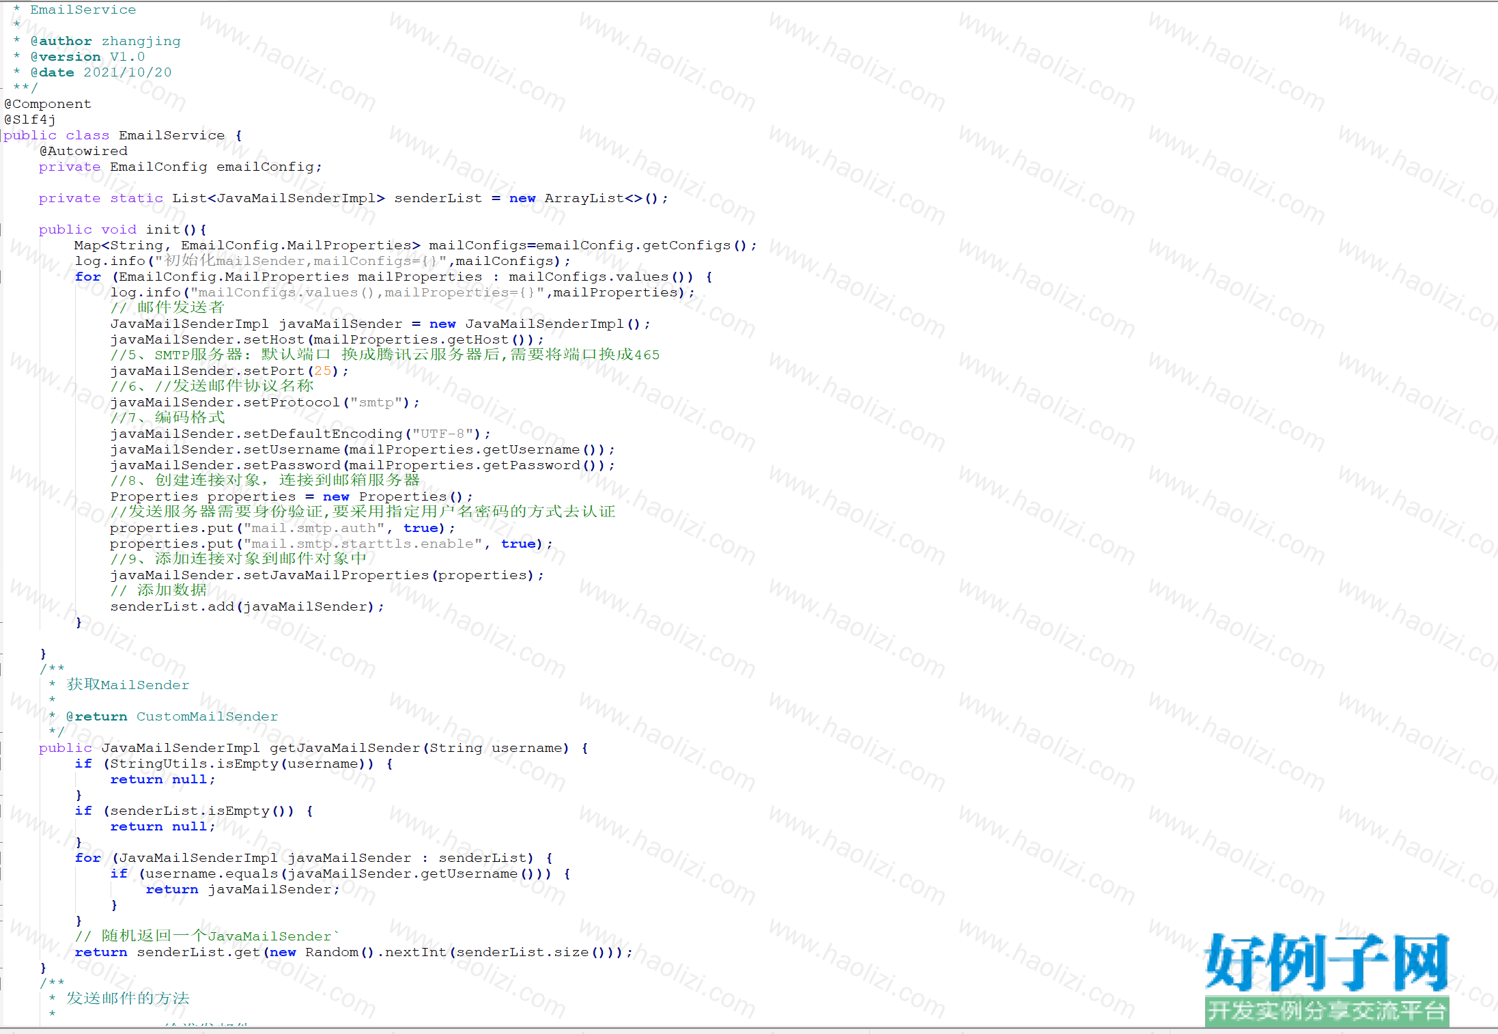Screen dimensions: 1498x1034
Task: Click the '发送邮件的方法' Javadoc line
Action: pos(119,998)
